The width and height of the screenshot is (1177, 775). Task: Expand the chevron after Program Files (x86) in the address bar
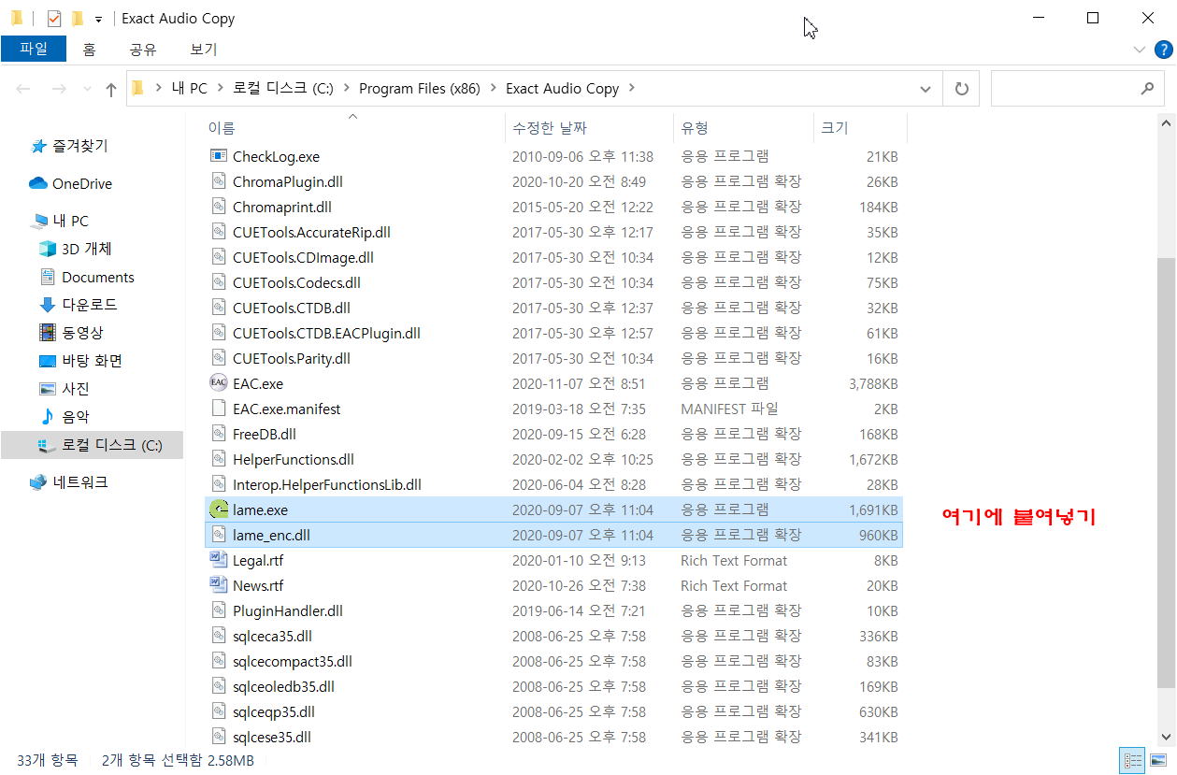click(493, 89)
